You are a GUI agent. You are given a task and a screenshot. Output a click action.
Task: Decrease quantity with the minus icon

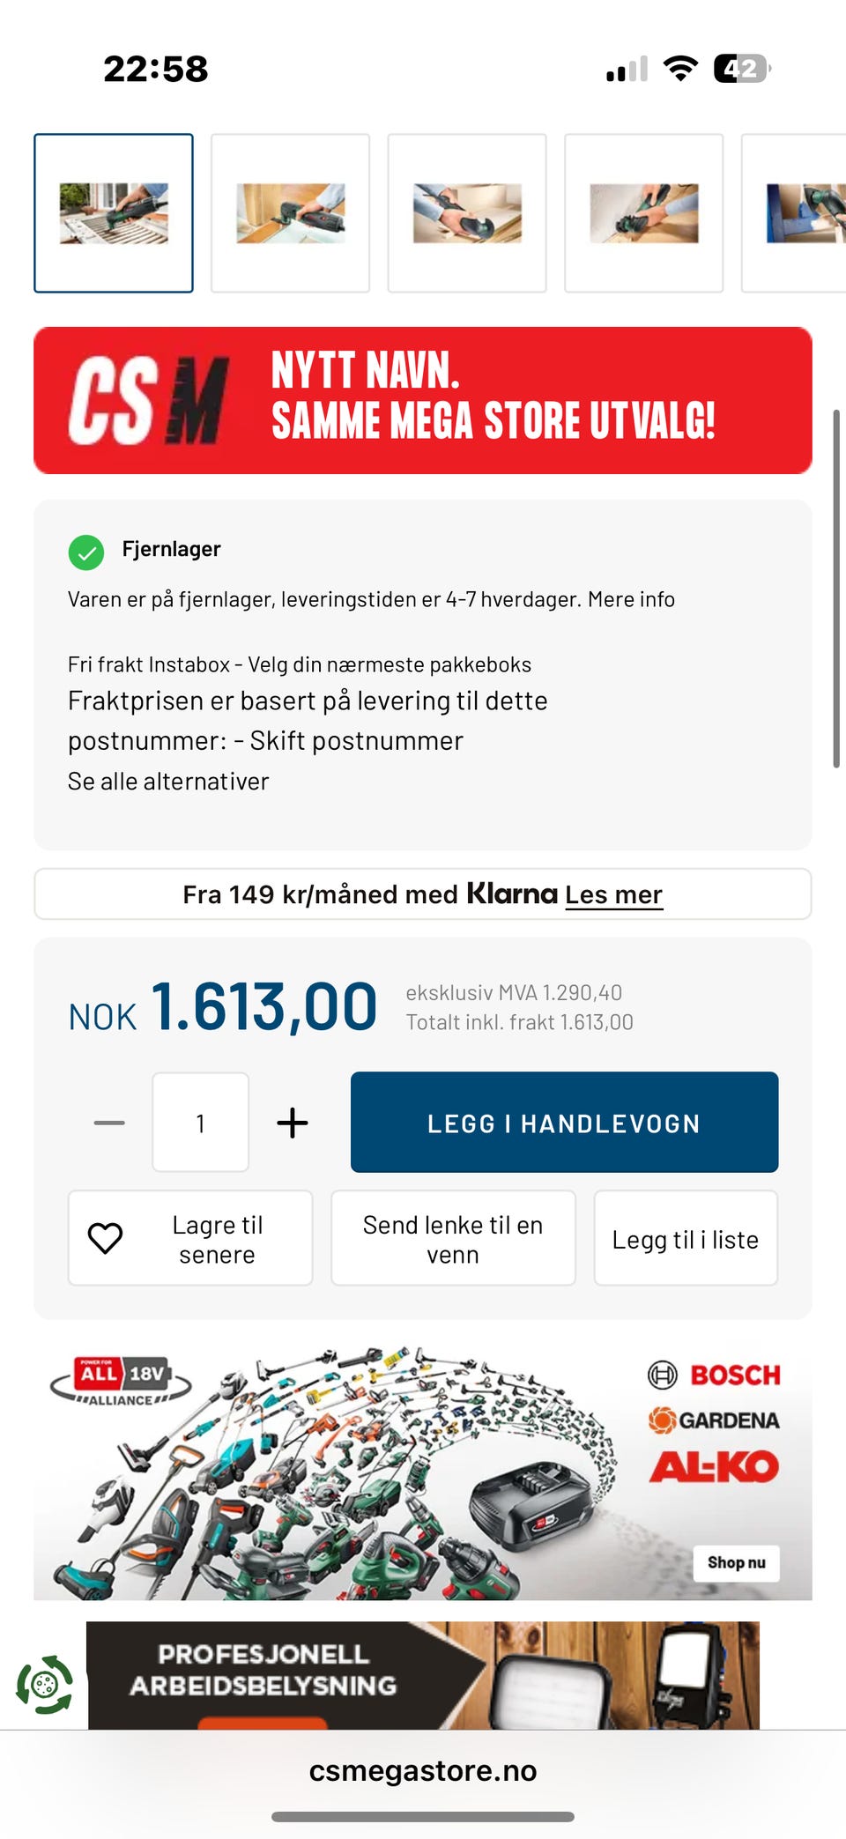coord(109,1123)
